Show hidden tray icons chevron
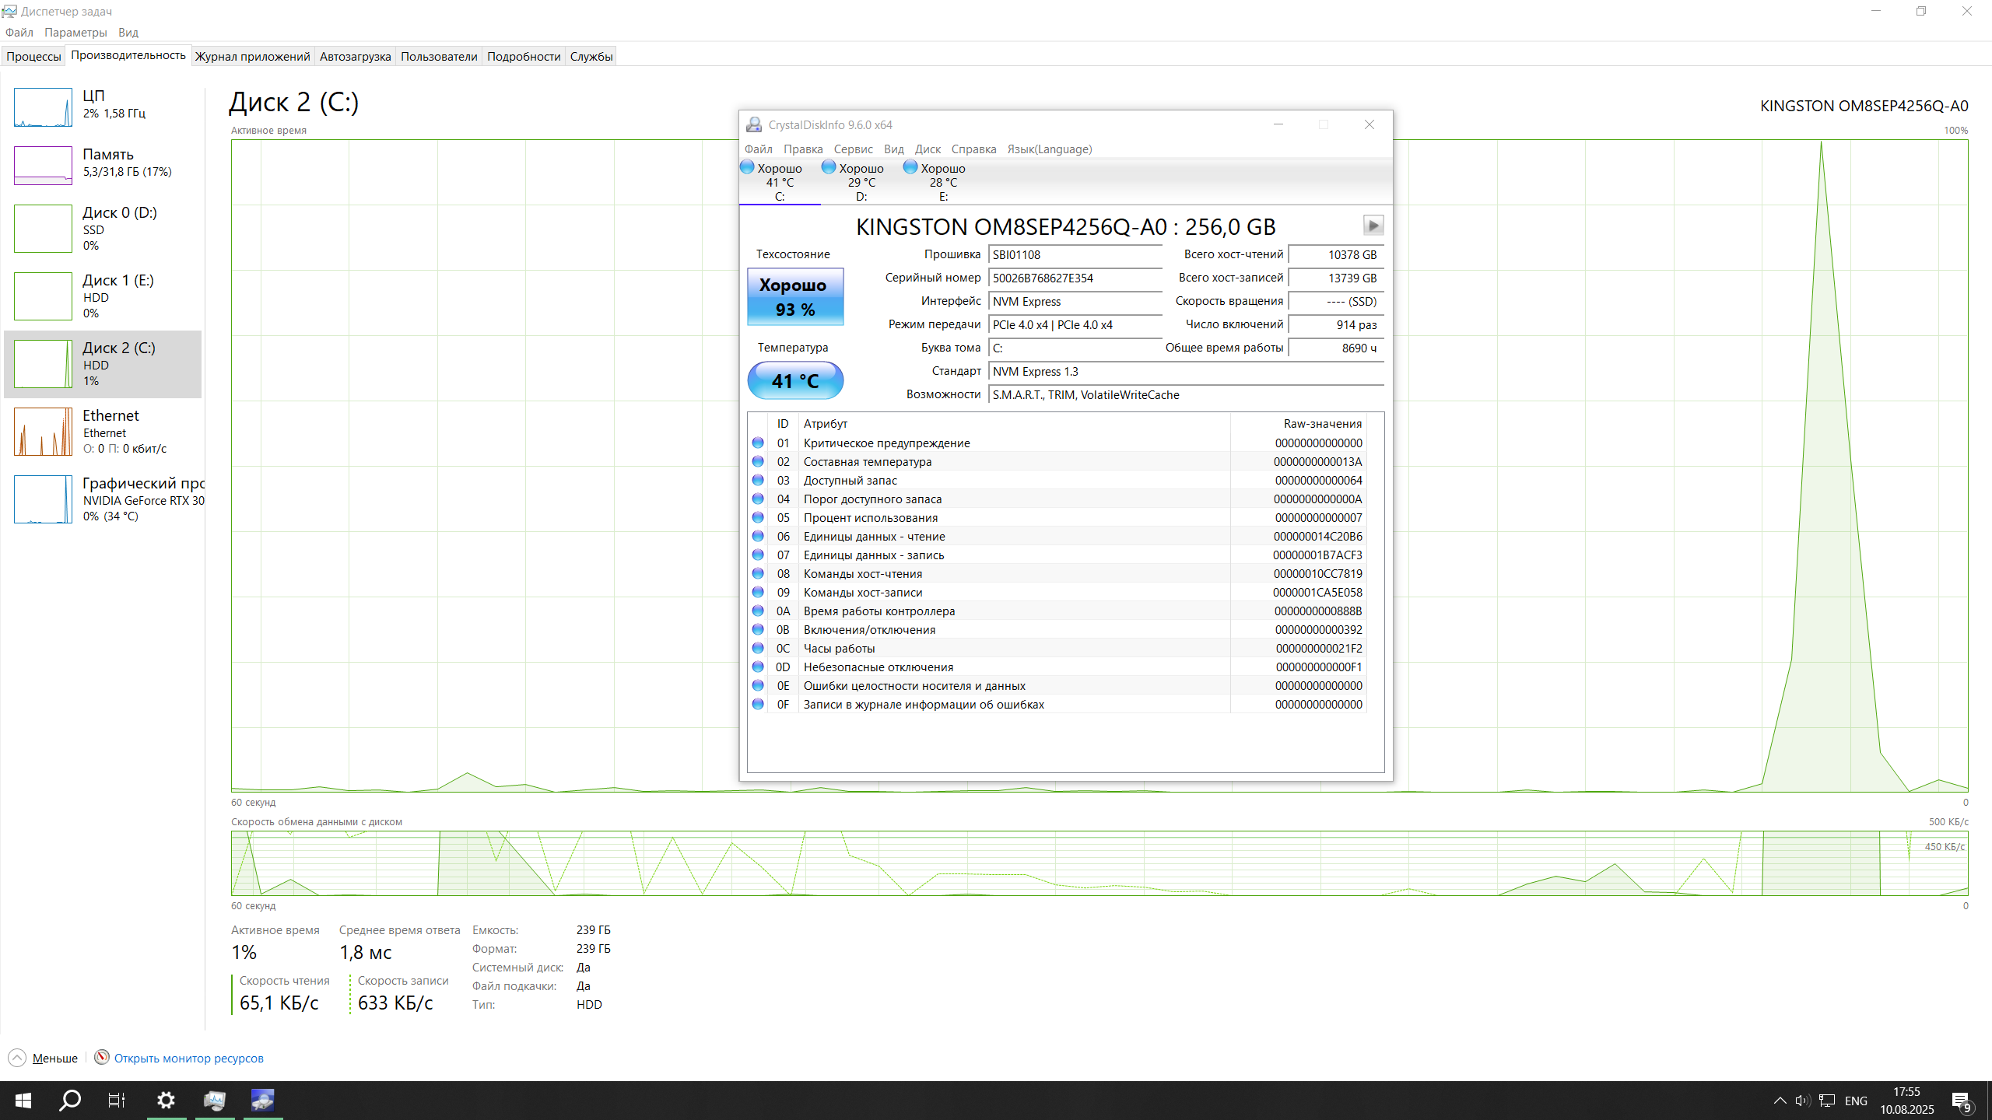The height and width of the screenshot is (1120, 1992). tap(1780, 1100)
